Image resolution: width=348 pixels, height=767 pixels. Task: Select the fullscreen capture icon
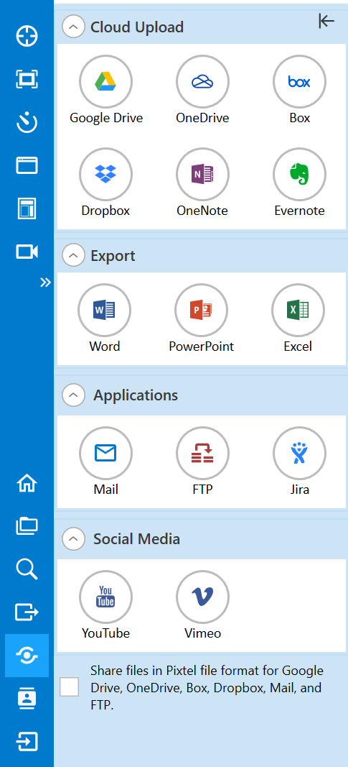pos(27,79)
